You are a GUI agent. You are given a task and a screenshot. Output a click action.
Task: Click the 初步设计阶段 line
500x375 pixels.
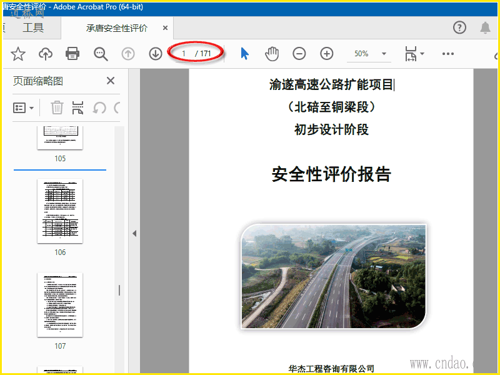click(x=331, y=129)
